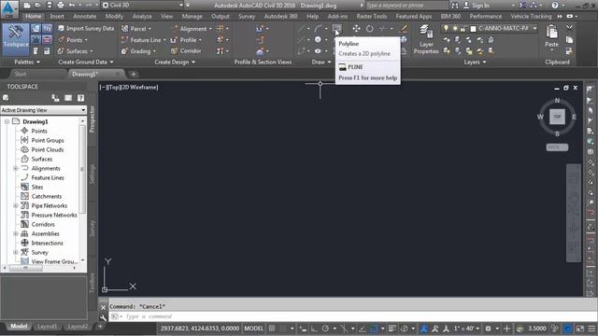Open the Annotate ribbon tab
598x336 pixels.
coord(85,17)
